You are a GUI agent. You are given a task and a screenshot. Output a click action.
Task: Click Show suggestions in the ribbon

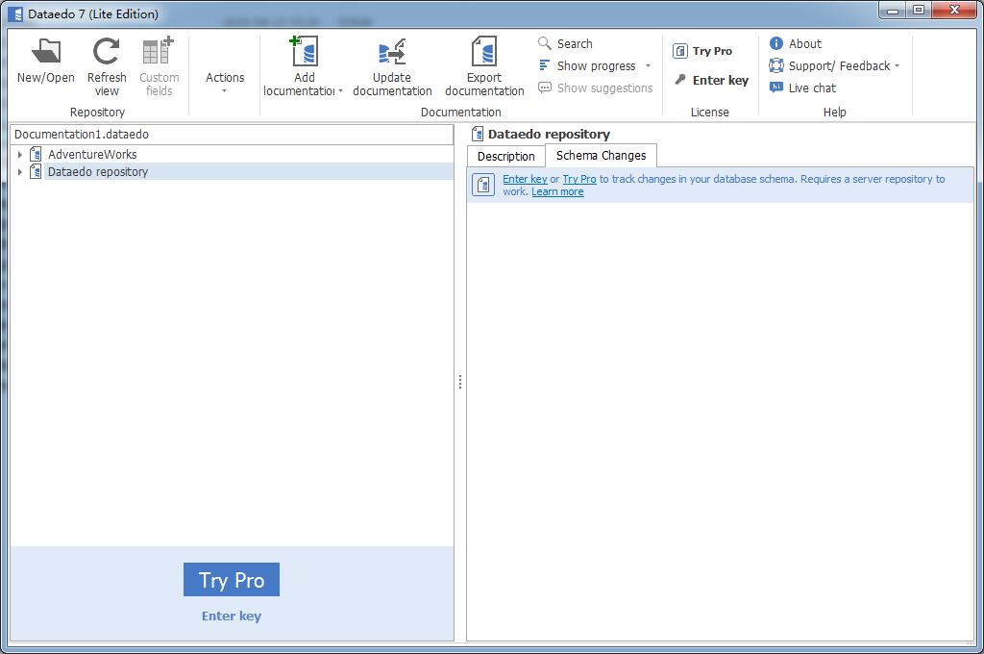point(596,88)
